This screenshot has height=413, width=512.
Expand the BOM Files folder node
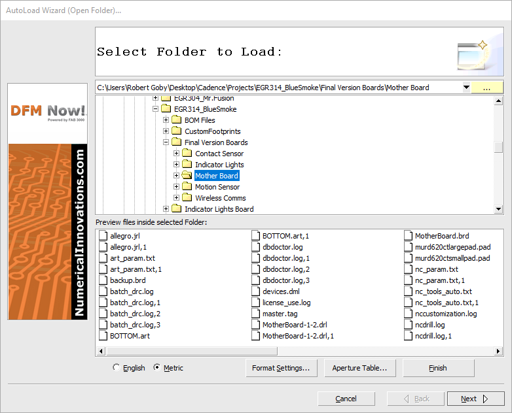(166, 120)
